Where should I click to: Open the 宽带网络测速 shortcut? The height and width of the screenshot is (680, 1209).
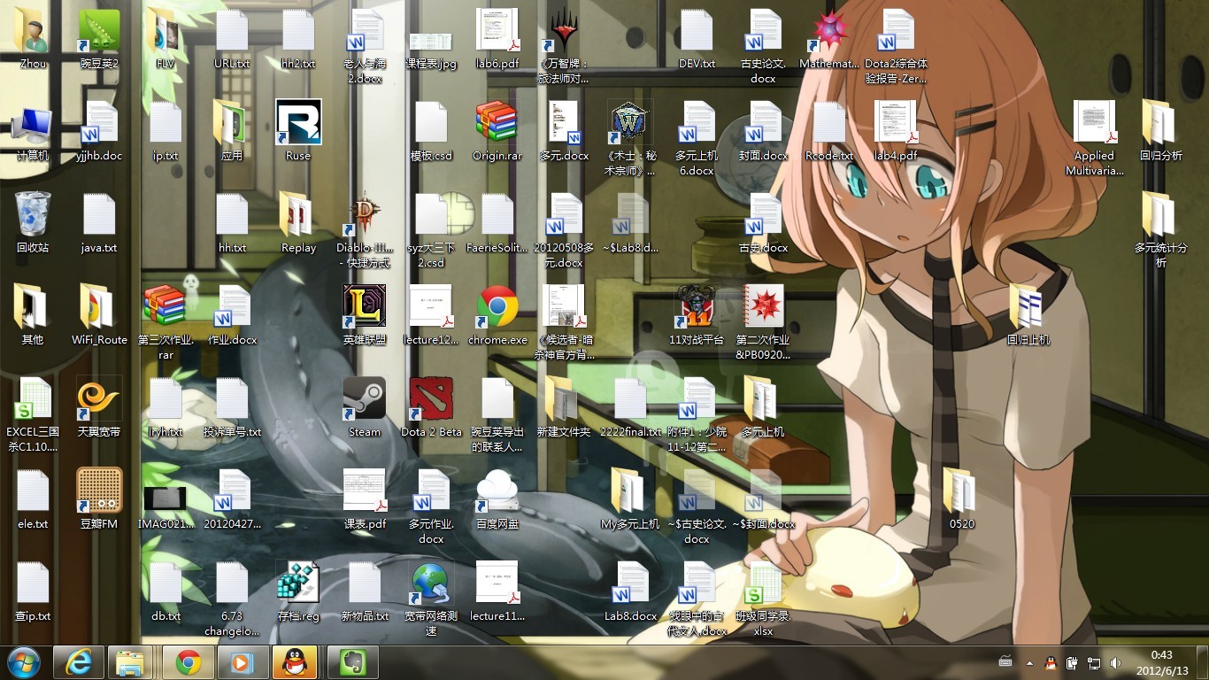pyautogui.click(x=431, y=583)
